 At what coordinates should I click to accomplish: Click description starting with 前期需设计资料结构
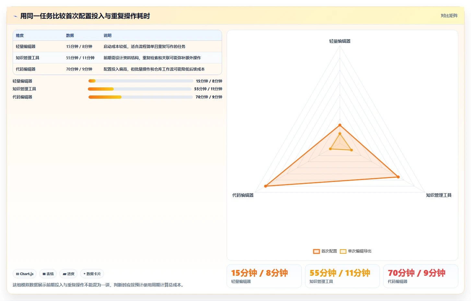152,58
